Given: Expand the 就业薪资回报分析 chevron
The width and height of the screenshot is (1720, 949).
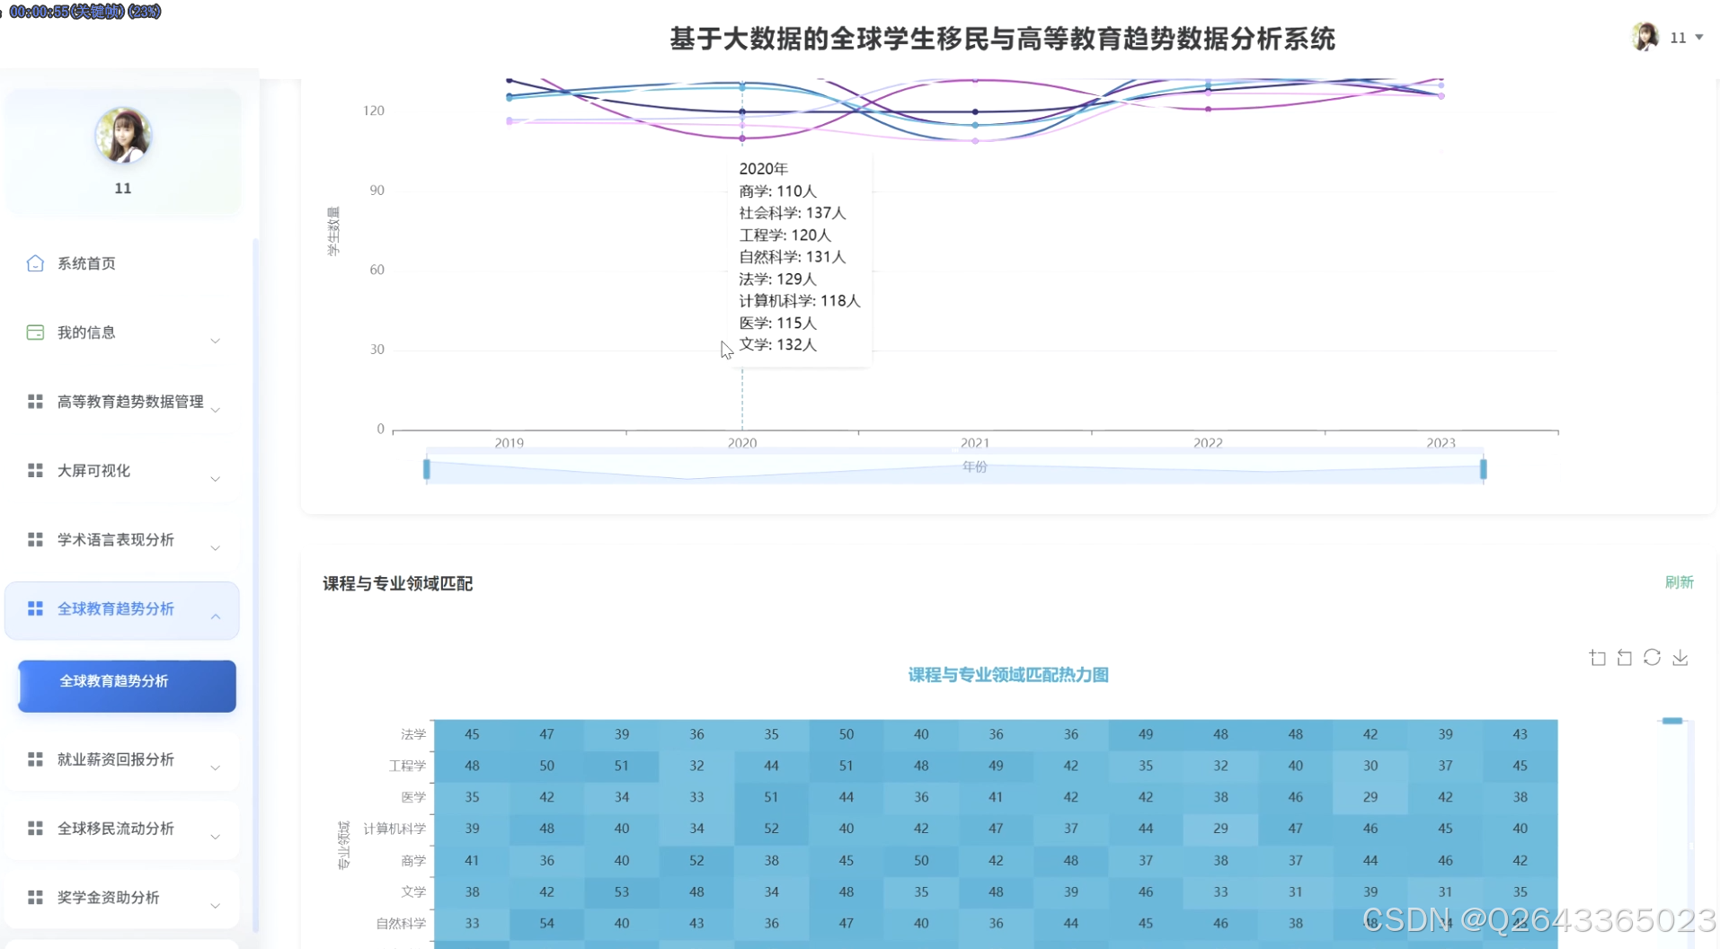Looking at the screenshot, I should 215,767.
